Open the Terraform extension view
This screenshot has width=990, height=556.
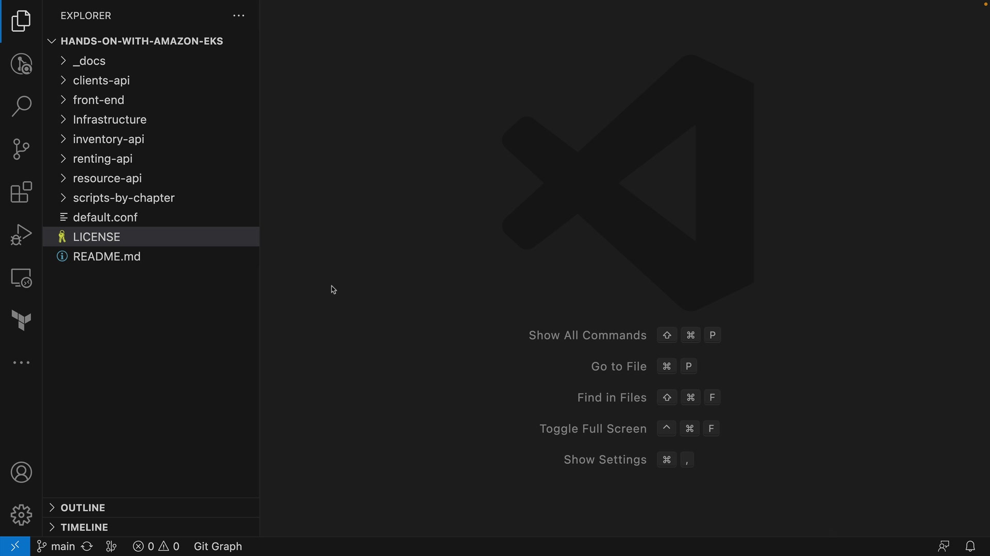tap(21, 321)
